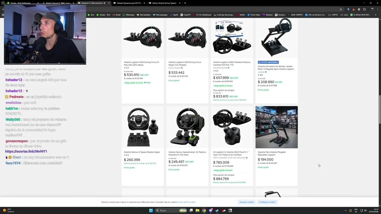The height and width of the screenshot is (214, 381).
Task: Open the CS 1.6 Dashboard bookmark
Action: click(x=202, y=15)
